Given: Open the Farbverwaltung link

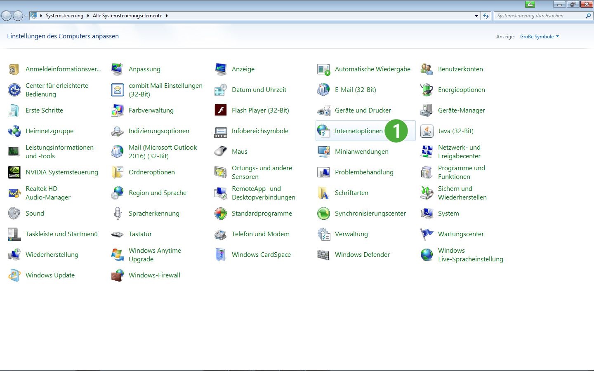Looking at the screenshot, I should (x=151, y=110).
